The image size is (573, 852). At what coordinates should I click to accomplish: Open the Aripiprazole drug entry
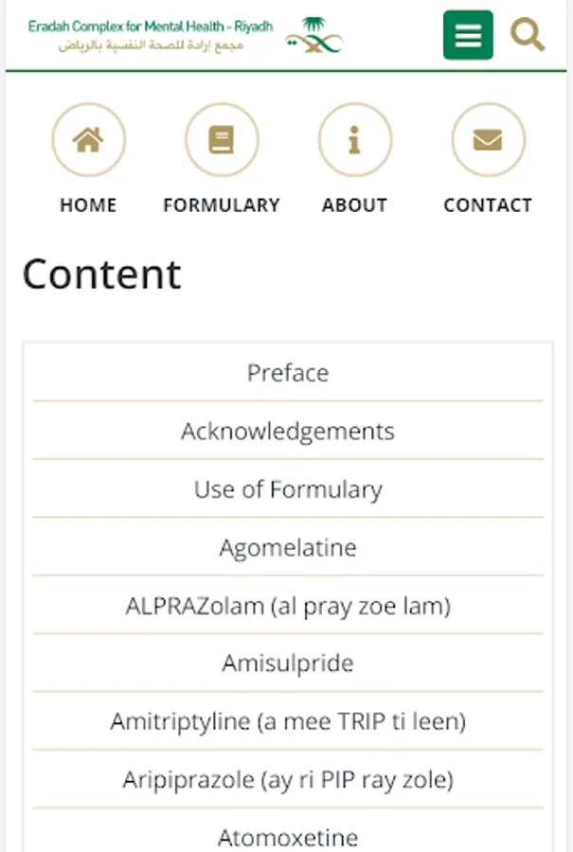click(288, 780)
